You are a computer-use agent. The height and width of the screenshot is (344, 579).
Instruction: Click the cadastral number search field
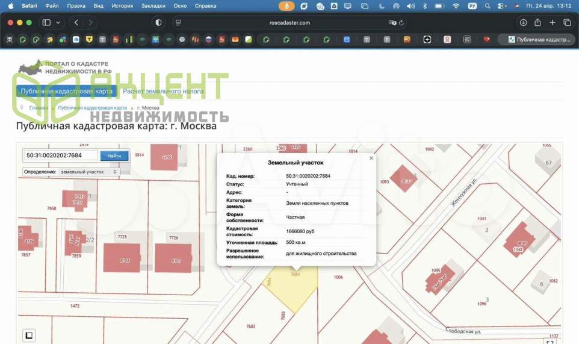click(x=60, y=155)
